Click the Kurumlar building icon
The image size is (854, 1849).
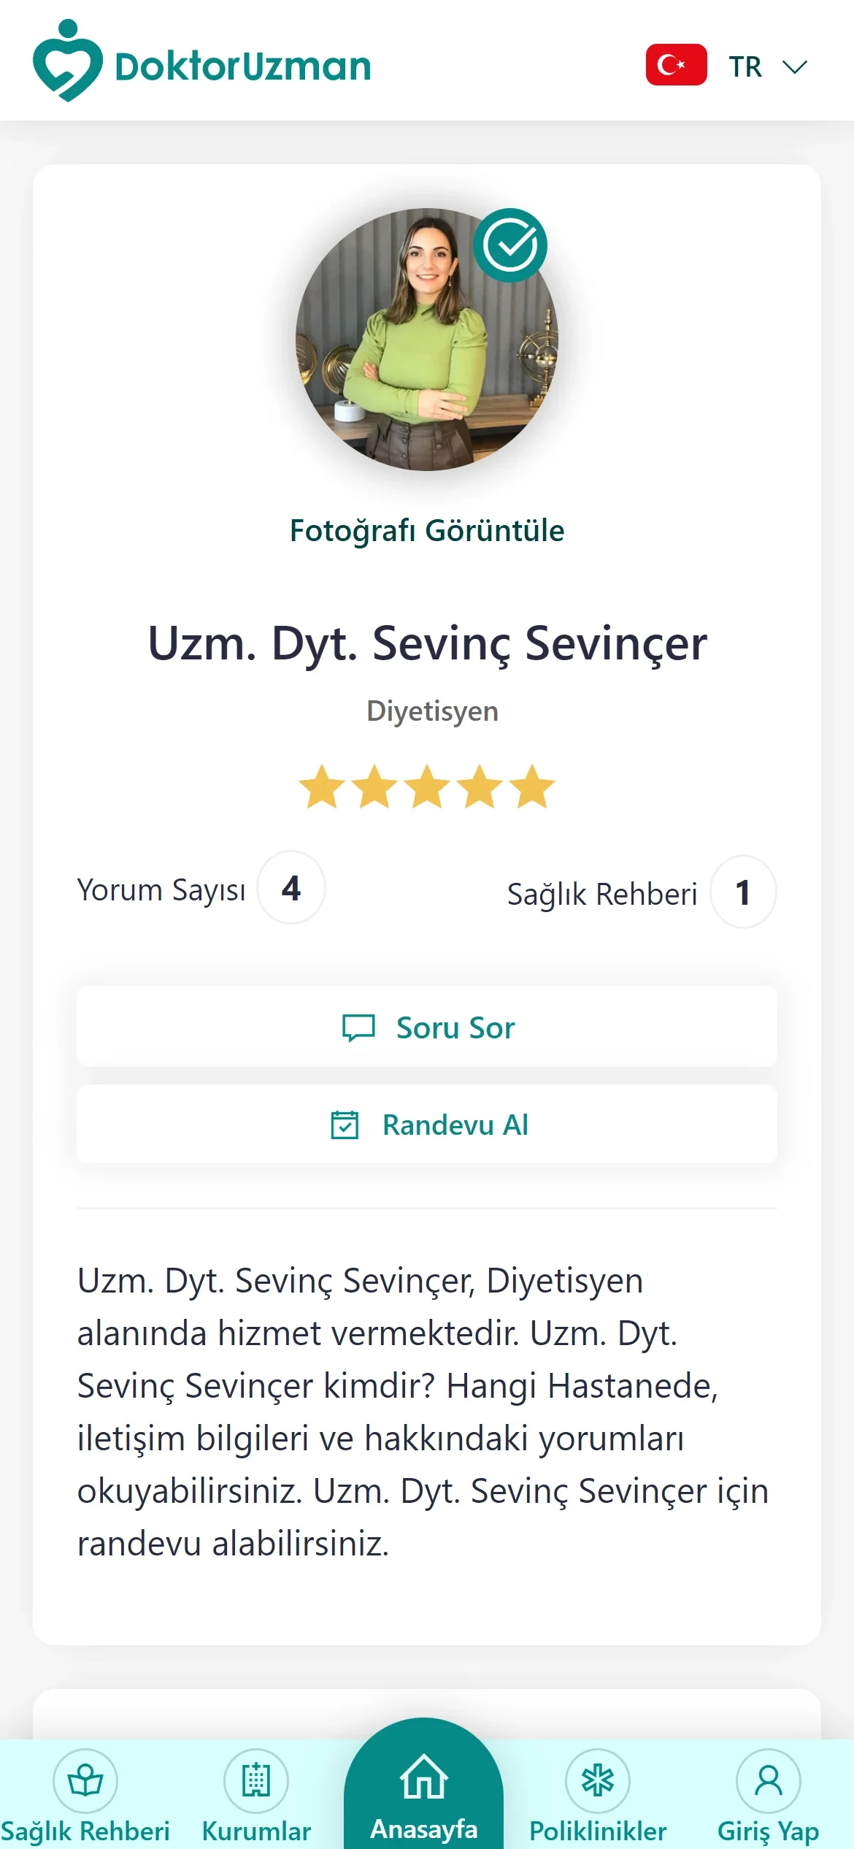click(256, 1780)
